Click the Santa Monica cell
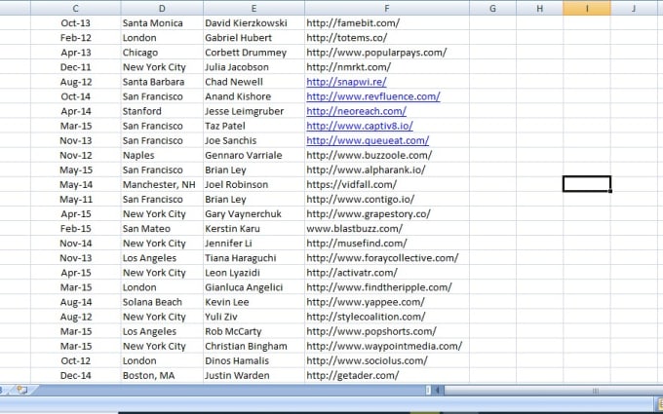This screenshot has height=414, width=663. [162, 22]
